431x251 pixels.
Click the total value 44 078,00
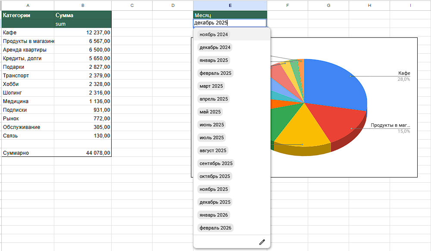pos(82,153)
